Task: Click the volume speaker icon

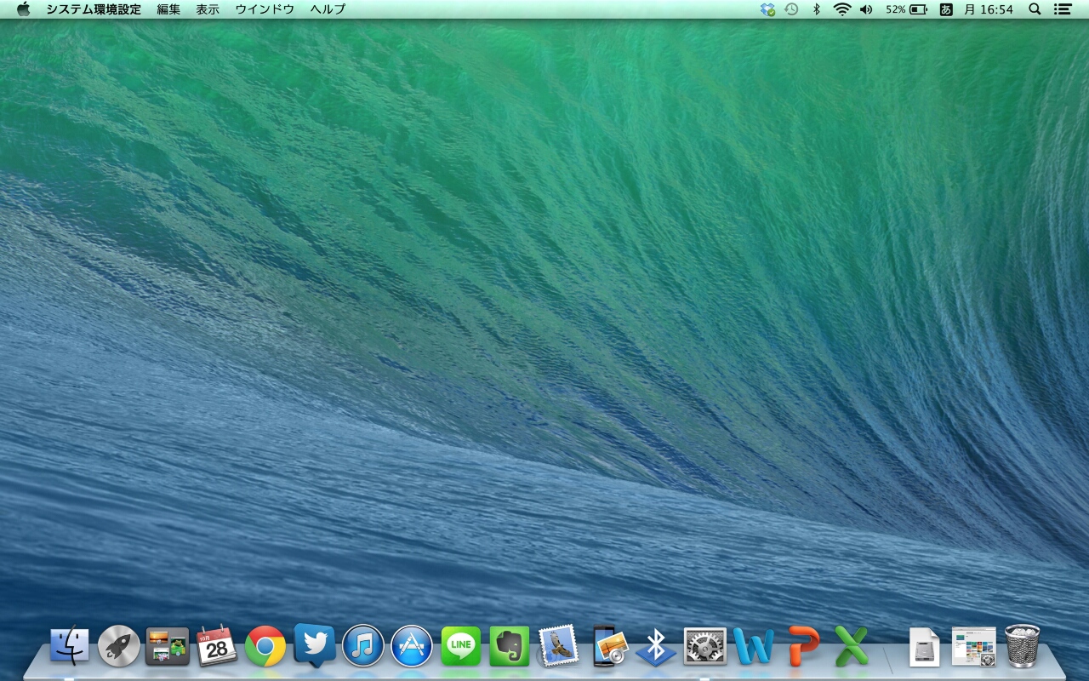Action: pos(866,9)
